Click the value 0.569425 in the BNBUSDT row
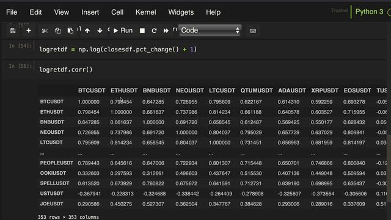The image size is (391, 220). (288, 122)
